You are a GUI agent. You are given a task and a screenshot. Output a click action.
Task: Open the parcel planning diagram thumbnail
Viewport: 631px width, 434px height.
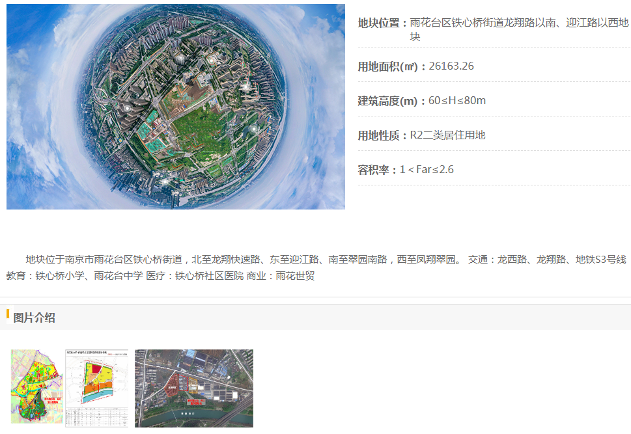[96, 388]
